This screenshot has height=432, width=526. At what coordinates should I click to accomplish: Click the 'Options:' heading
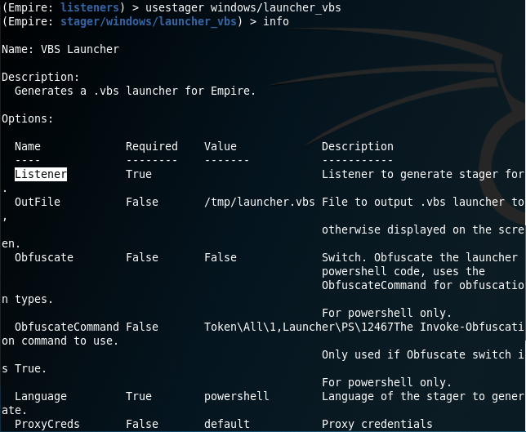click(28, 118)
